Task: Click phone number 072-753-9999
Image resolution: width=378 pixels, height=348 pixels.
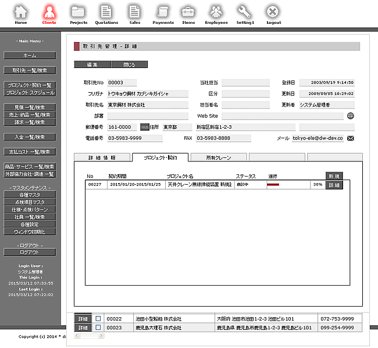Action: click(337, 319)
